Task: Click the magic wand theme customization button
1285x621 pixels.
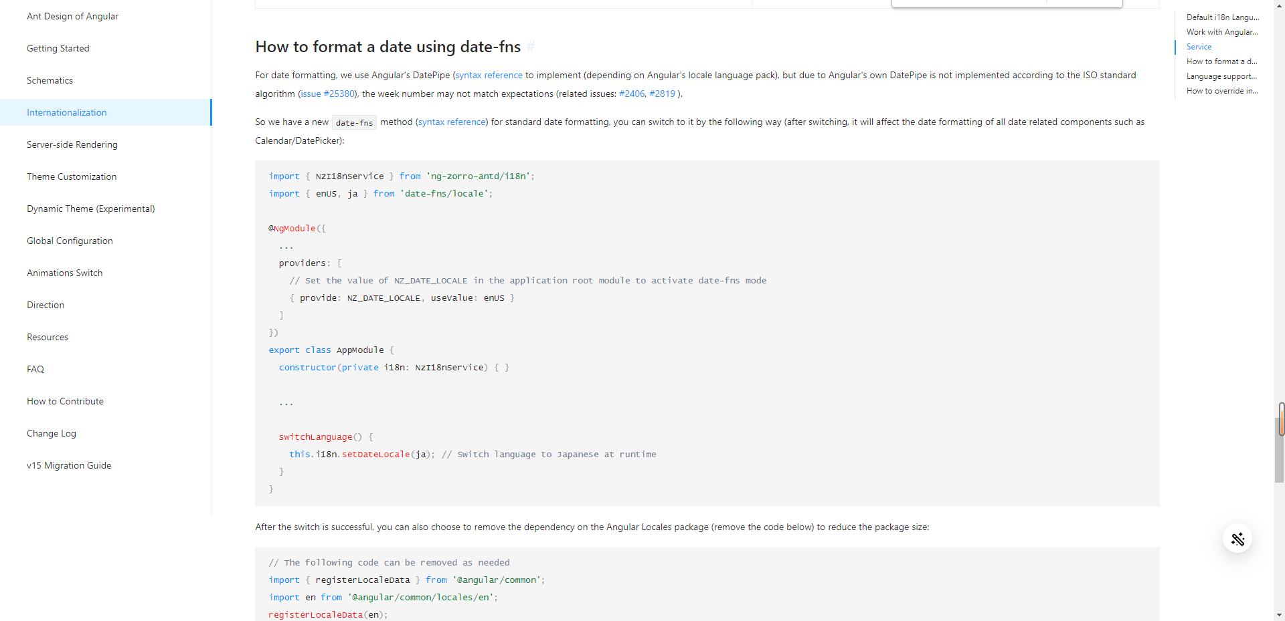Action: 1237,539
